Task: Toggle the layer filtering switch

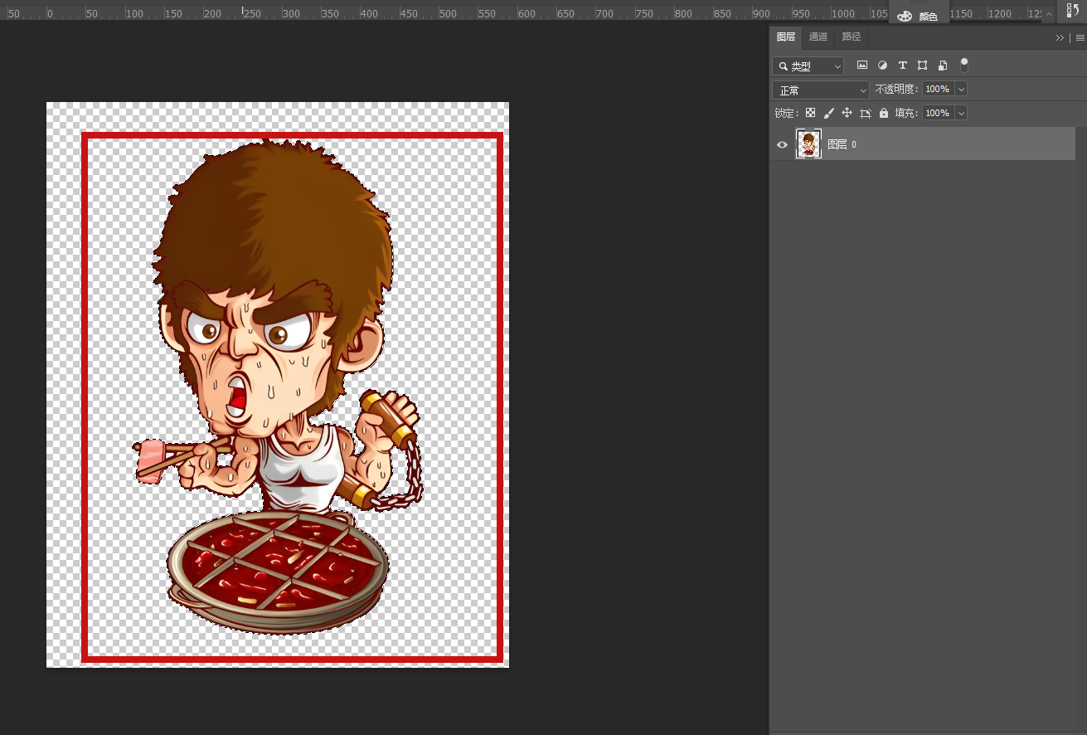Action: (963, 65)
